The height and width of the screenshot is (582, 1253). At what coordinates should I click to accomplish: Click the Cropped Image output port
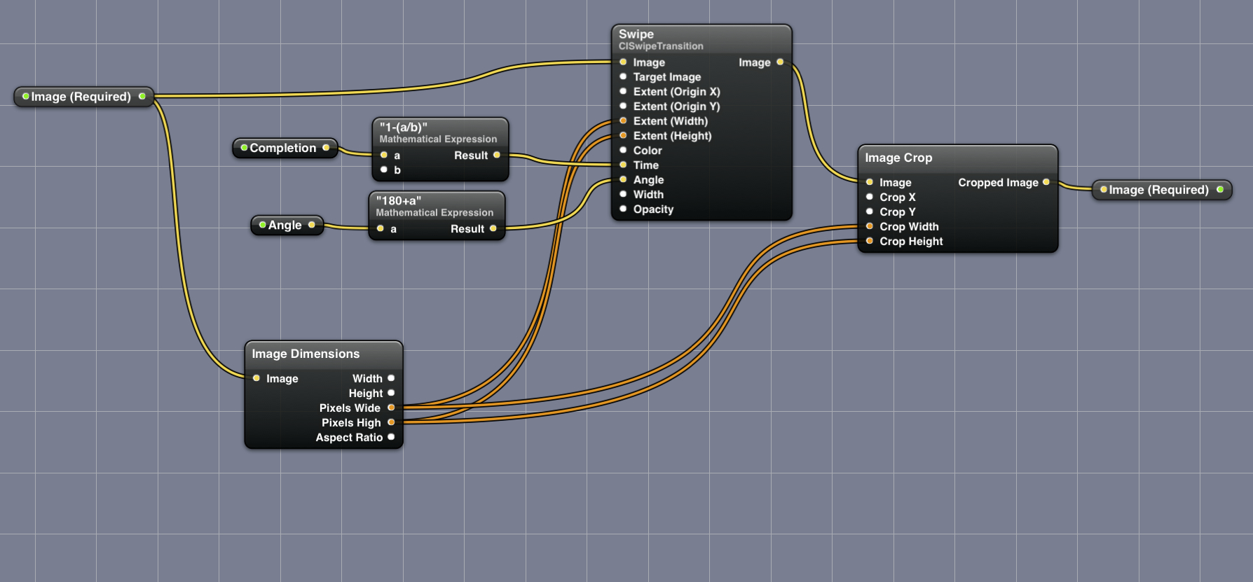[1046, 182]
